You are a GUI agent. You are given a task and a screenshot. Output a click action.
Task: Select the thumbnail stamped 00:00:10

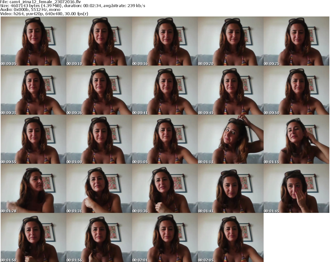(99, 41)
